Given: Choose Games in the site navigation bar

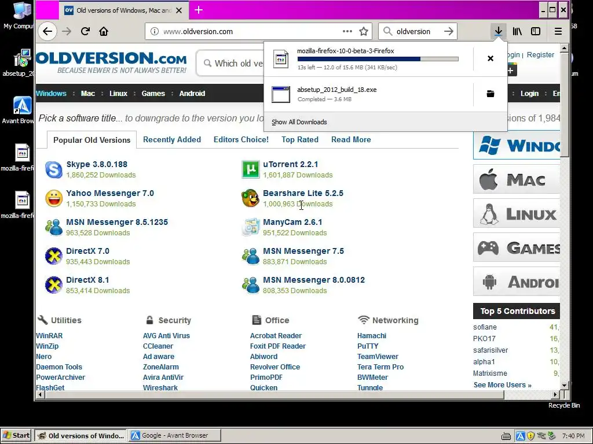Looking at the screenshot, I should point(153,93).
